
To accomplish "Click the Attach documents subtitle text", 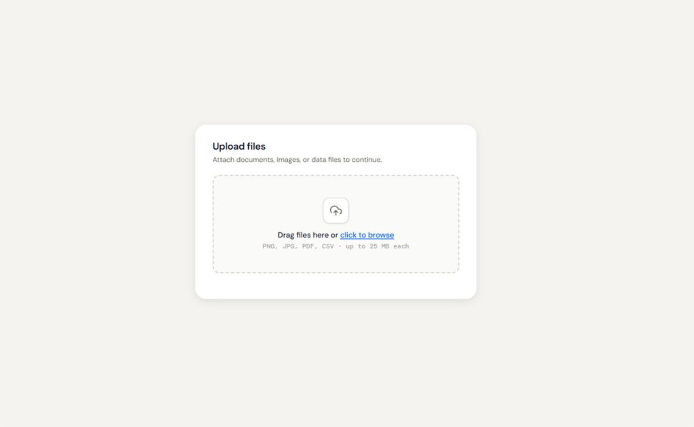I will click(297, 160).
